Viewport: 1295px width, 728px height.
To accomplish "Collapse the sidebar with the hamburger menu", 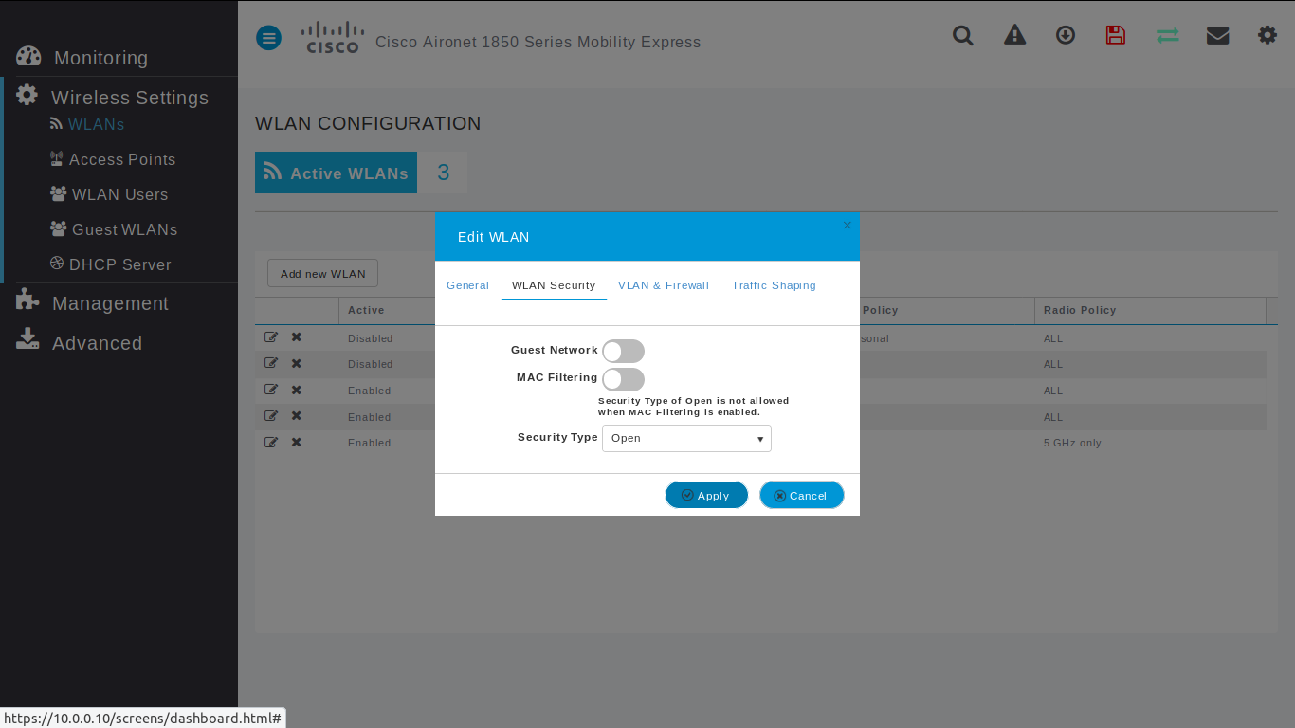I will (x=268, y=38).
